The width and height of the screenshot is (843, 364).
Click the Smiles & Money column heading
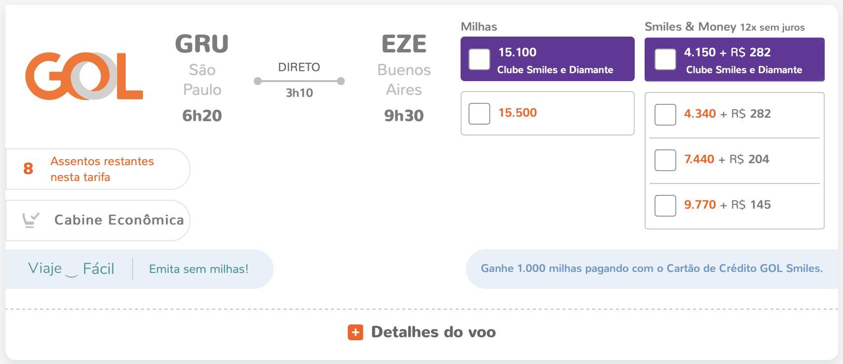(x=725, y=27)
